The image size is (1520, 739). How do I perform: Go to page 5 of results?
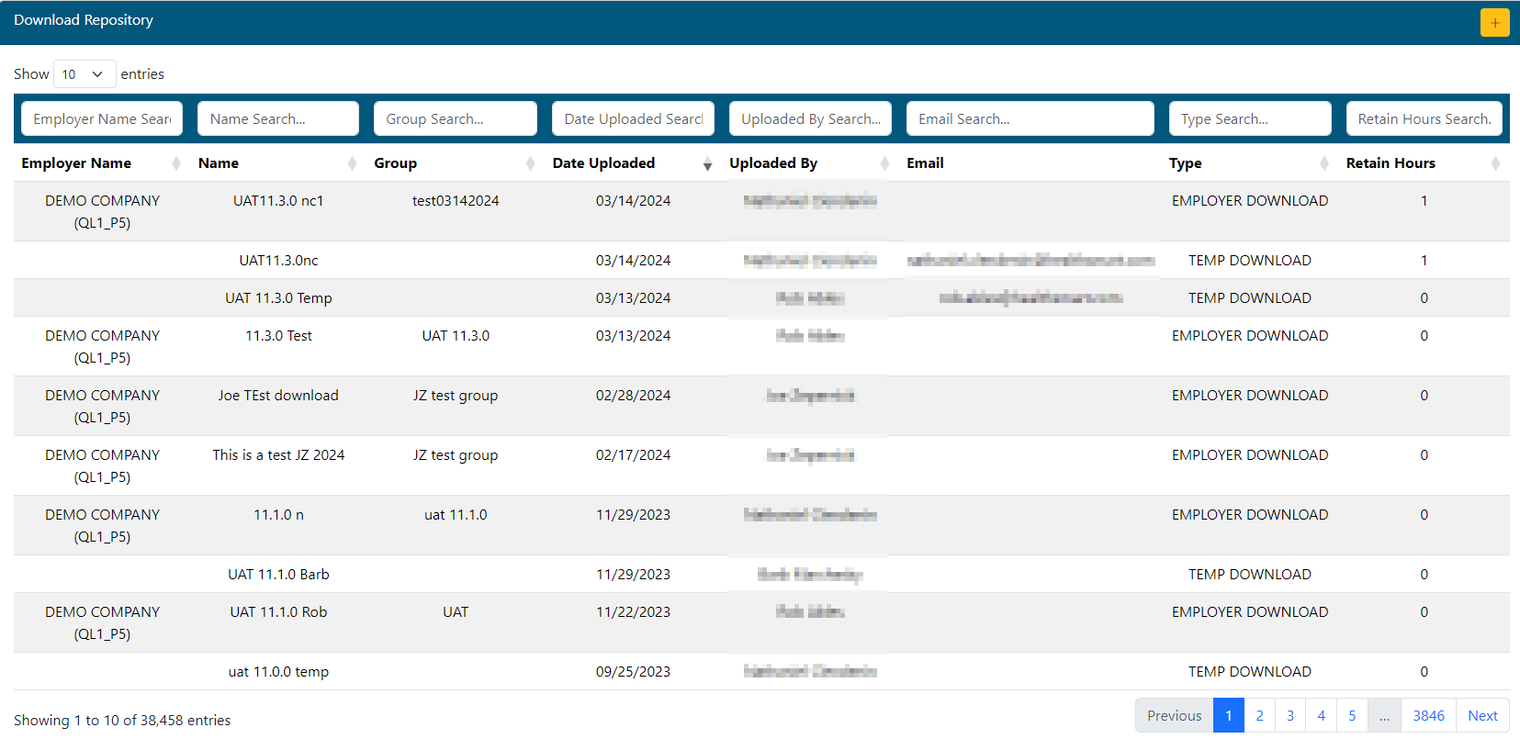(x=1352, y=716)
